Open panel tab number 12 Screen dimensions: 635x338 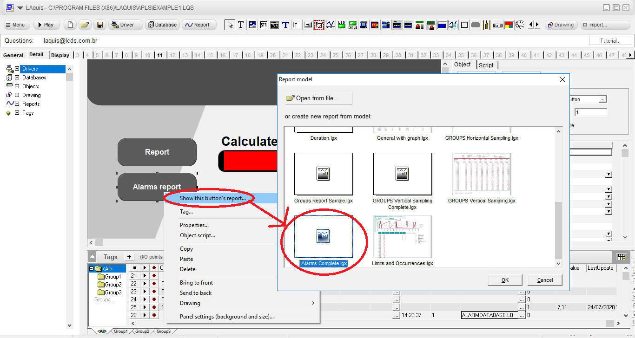(x=172, y=55)
